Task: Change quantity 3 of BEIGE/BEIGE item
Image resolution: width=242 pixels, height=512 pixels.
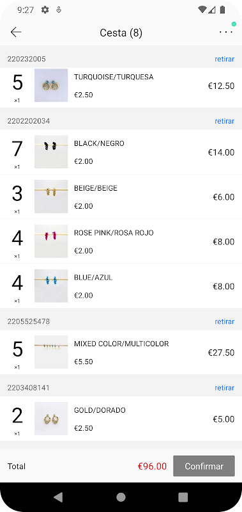Action: (x=17, y=194)
